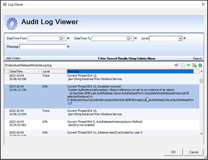208x160 pixels.
Task: Expand the Level combo box
Action: pos(180,38)
